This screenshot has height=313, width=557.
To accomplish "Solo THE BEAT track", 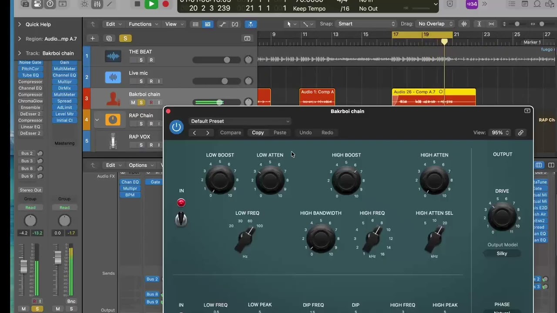I will [141, 60].
